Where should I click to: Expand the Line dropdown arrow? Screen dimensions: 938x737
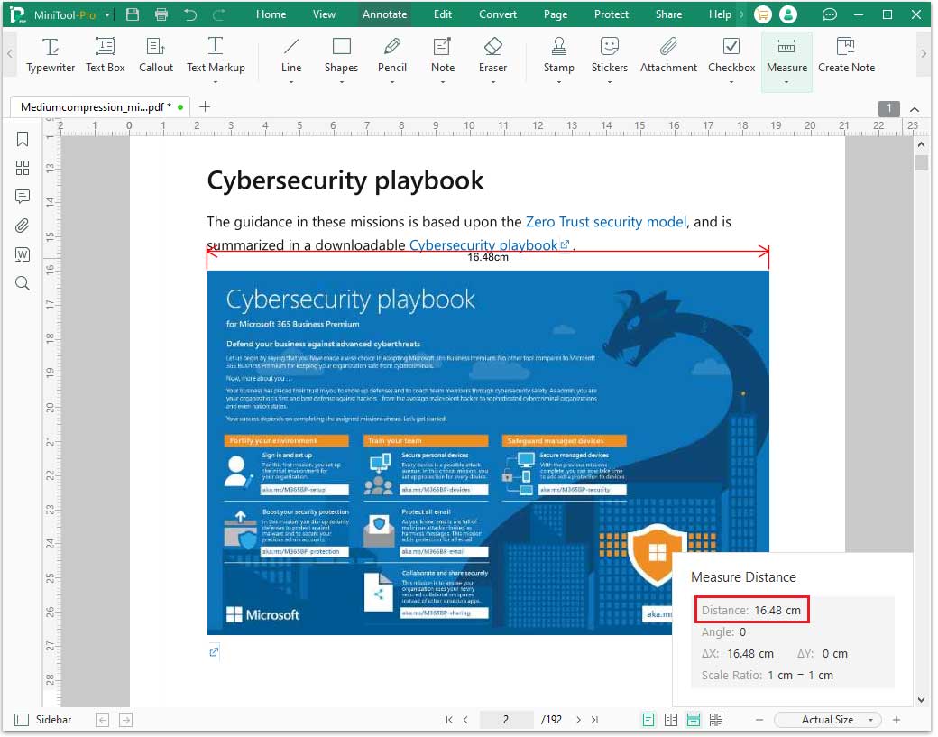pos(291,82)
